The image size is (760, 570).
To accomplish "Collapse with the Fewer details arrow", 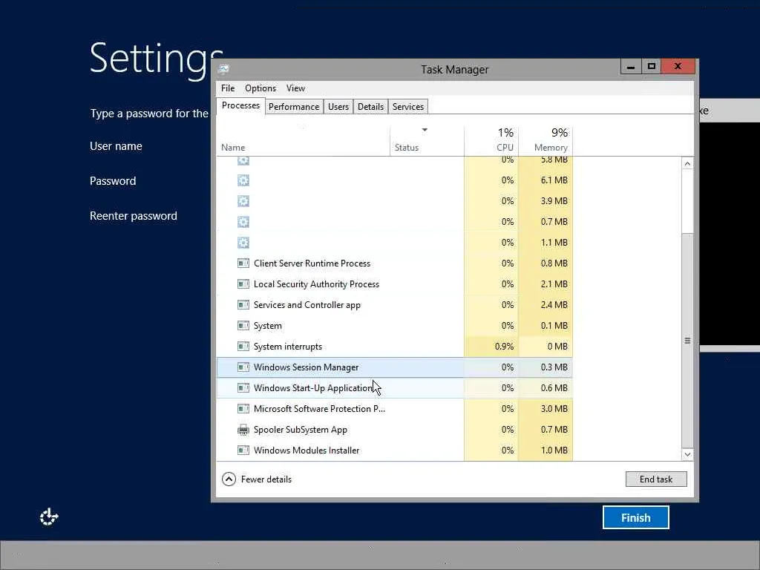I will pos(229,479).
